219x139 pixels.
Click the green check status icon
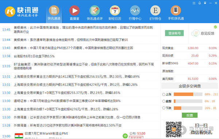click(215, 27)
